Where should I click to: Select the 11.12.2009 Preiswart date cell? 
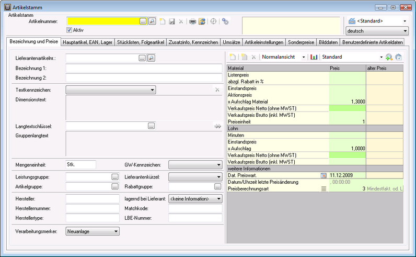click(x=348, y=175)
